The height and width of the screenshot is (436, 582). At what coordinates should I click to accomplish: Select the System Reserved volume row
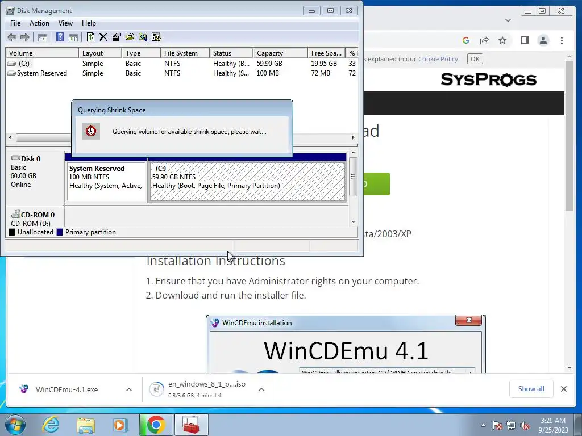[x=181, y=73]
